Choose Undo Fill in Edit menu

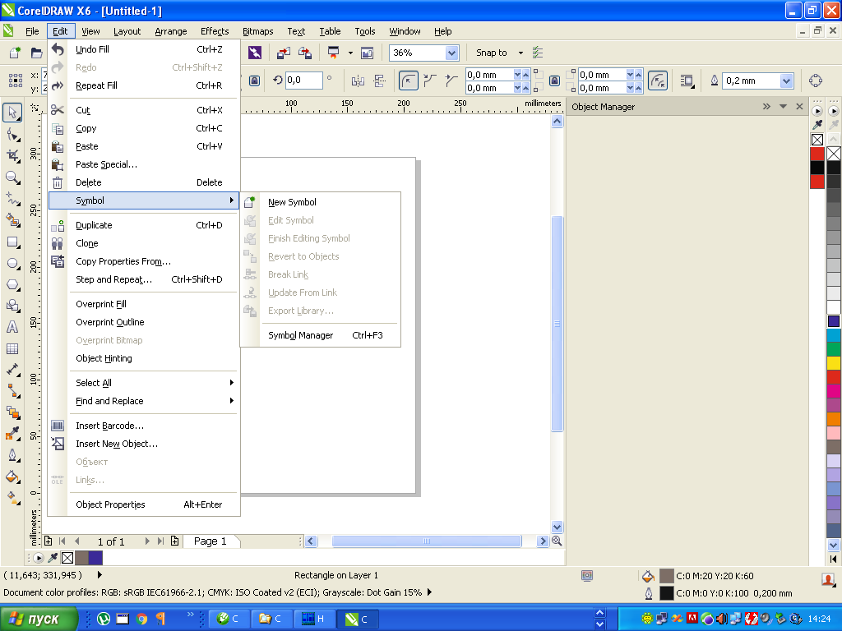click(x=144, y=49)
